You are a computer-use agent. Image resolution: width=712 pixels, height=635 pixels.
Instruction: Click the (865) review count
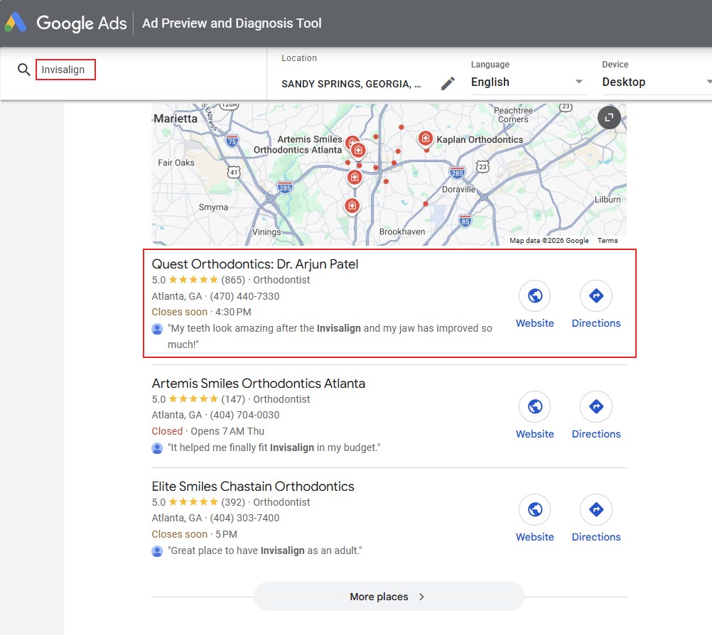233,280
